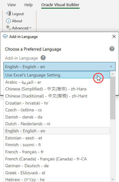Click the Logout door icon
The image size is (119, 182).
8,14
